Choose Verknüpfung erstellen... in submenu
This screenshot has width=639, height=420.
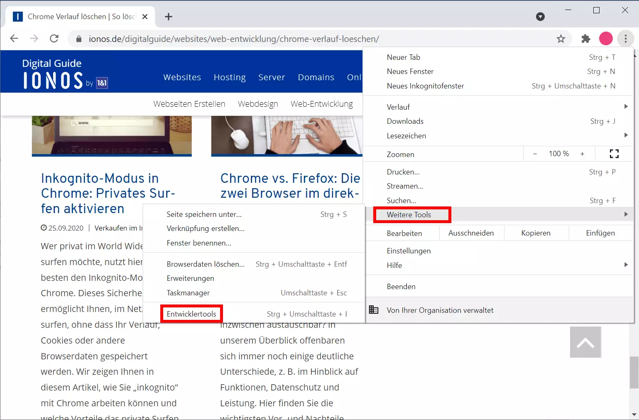coord(254,228)
